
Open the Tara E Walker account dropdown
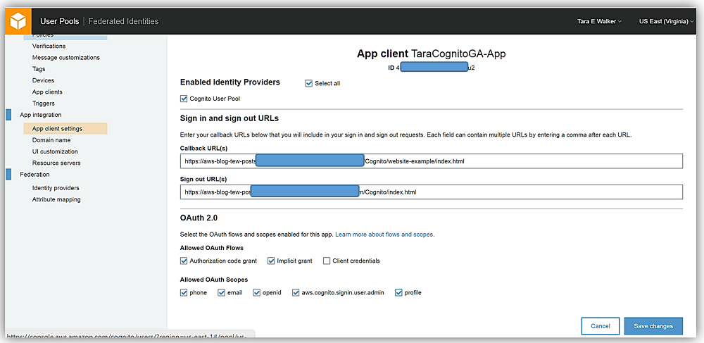click(x=599, y=22)
